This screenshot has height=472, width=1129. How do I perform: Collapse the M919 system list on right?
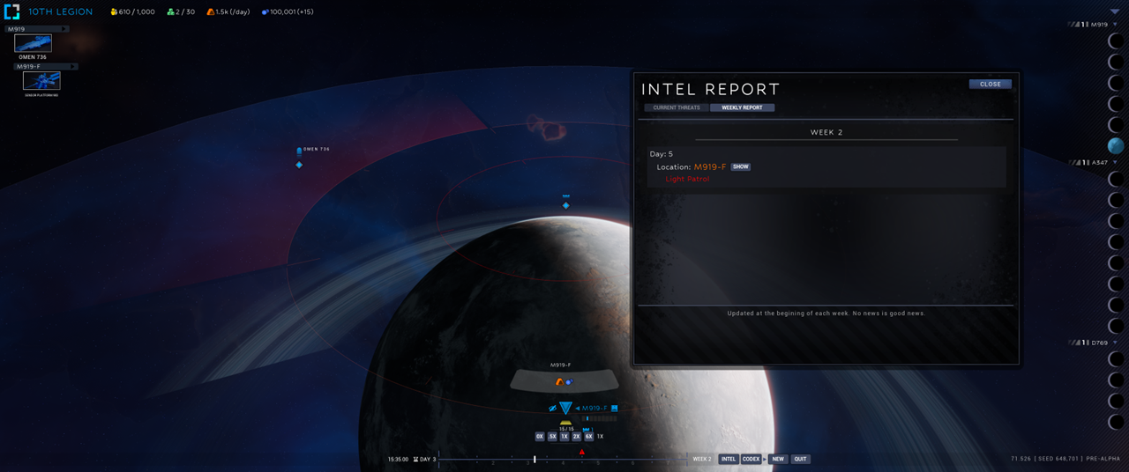click(x=1115, y=25)
